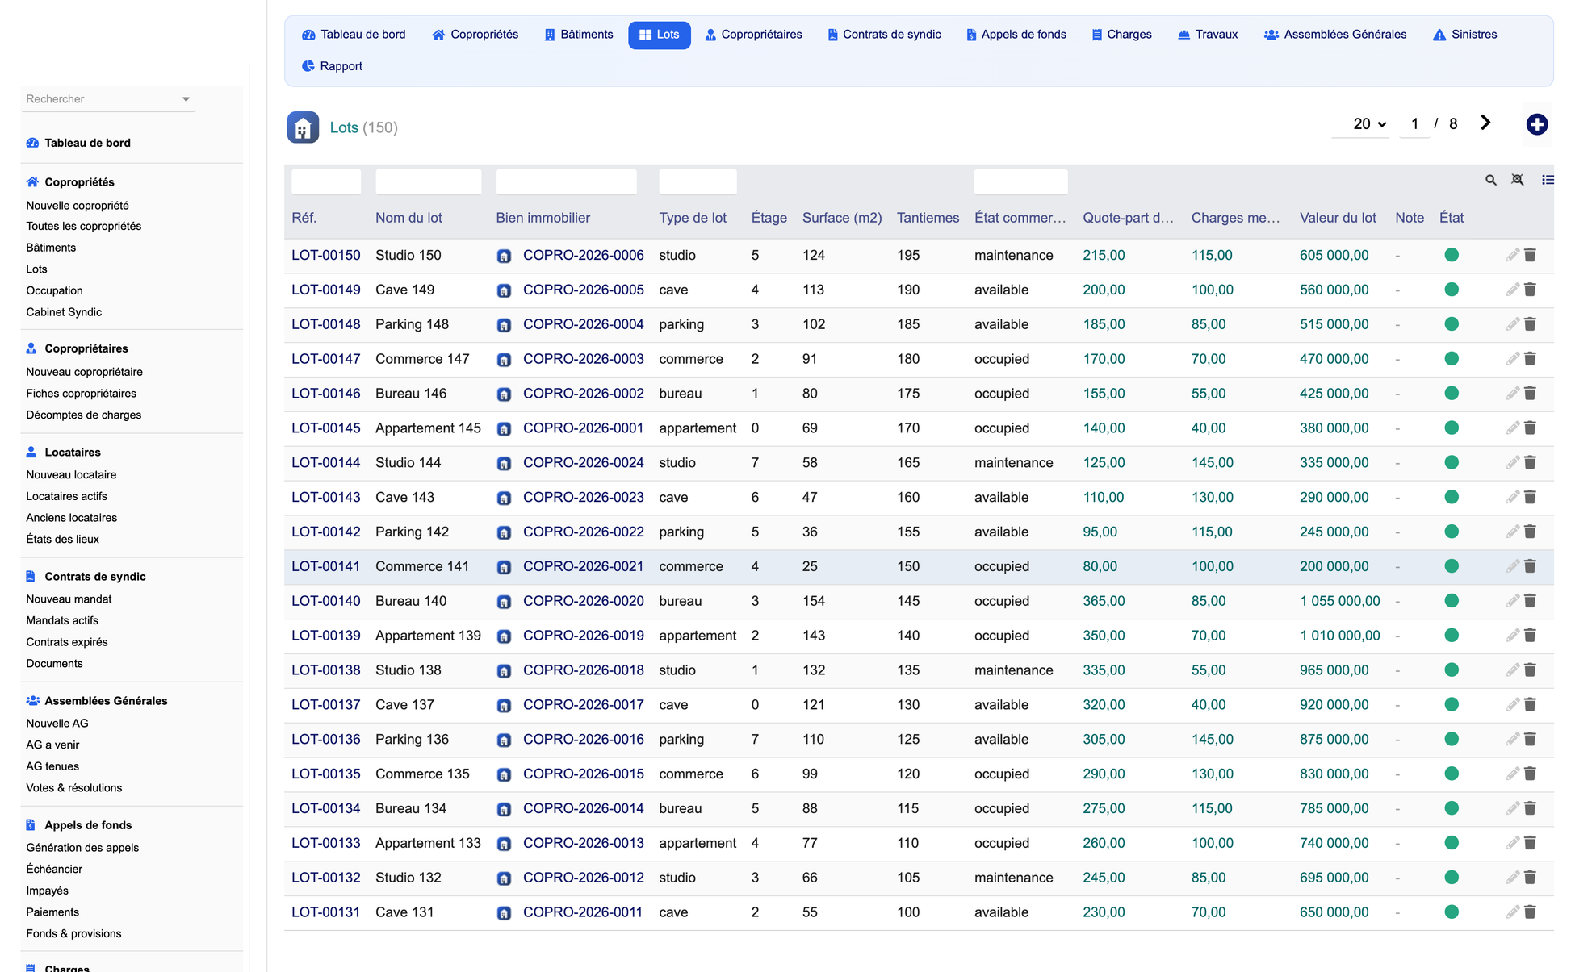1571x972 pixels.
Task: Sort by Surface (m2) column header
Action: [842, 218]
